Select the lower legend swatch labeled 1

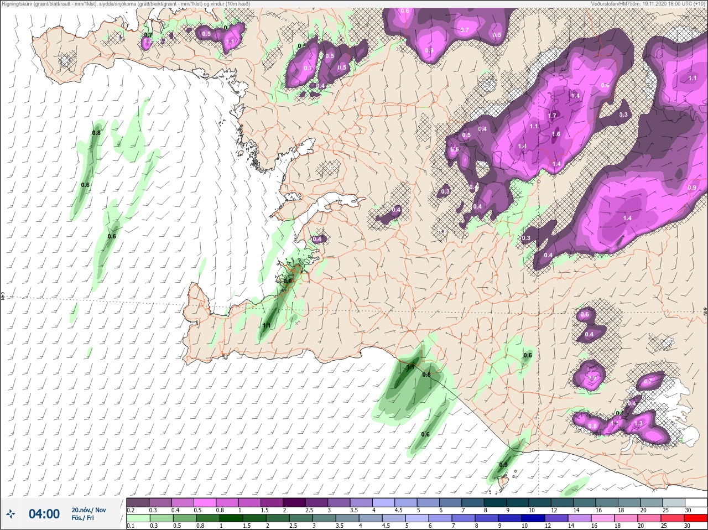click(x=231, y=518)
